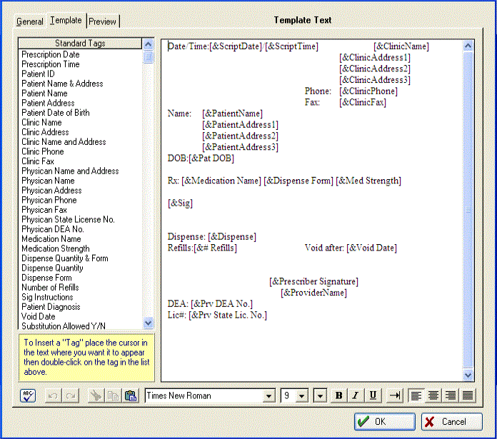Click the Standard Tags list header
The width and height of the screenshot is (497, 439).
point(80,44)
